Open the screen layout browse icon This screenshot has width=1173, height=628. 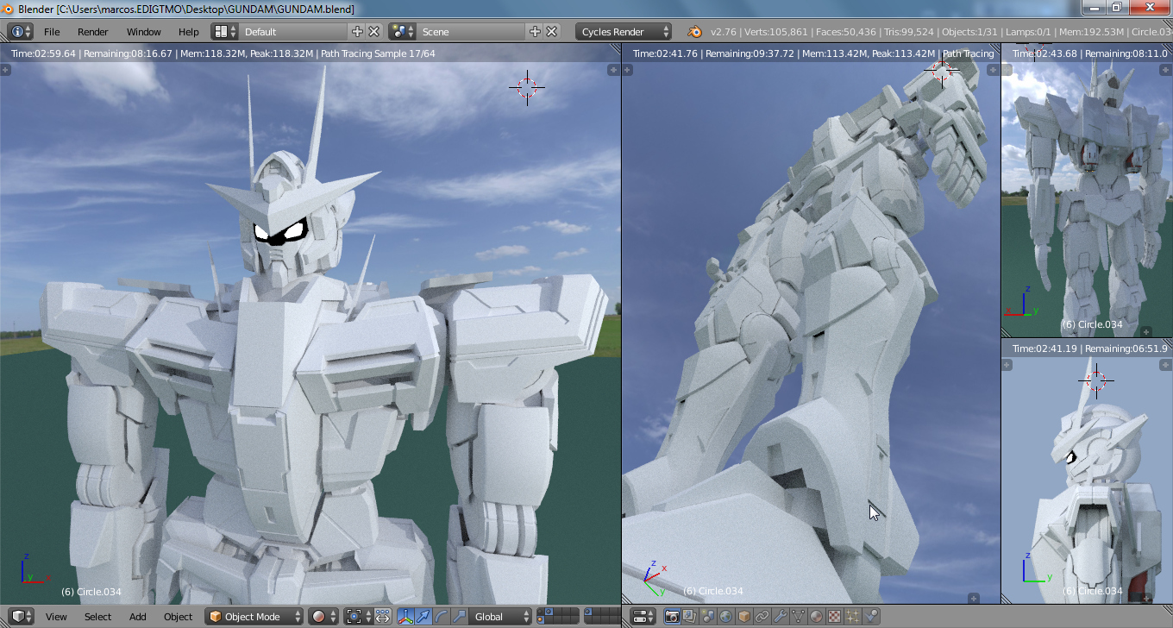225,32
